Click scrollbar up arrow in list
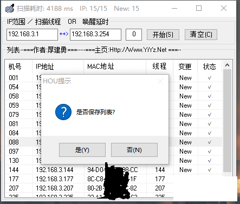Image resolution: width=240 pixels, height=204 pixels. click(227, 65)
